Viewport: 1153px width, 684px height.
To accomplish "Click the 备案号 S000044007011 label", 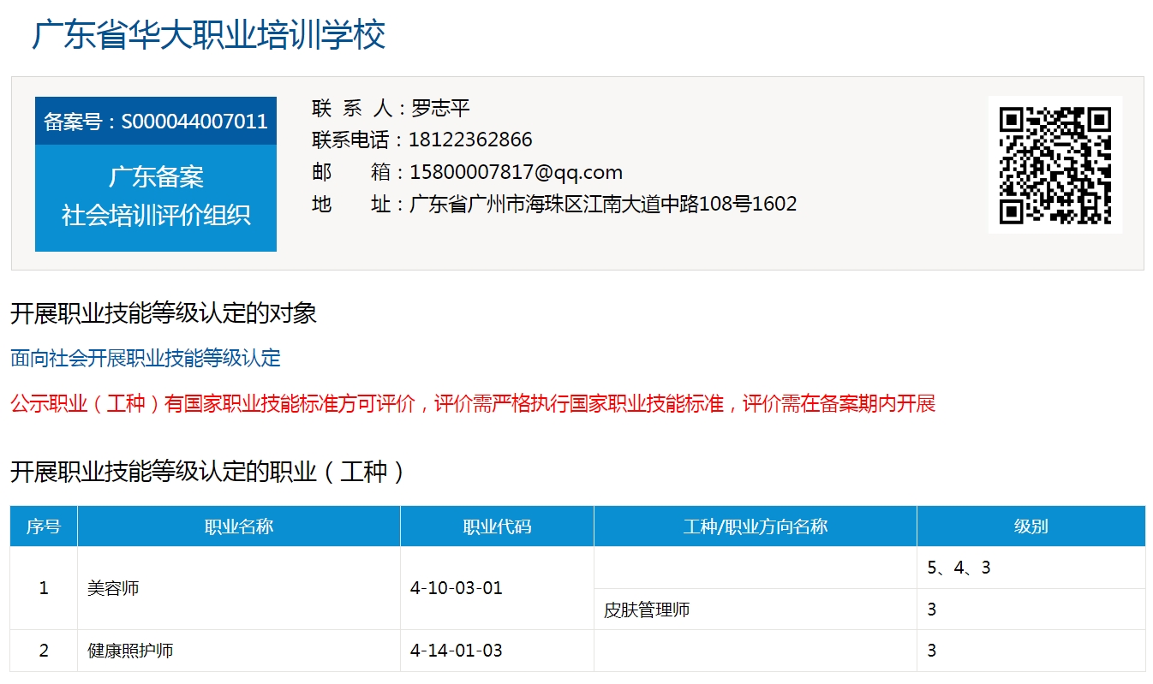I will coord(154,121).
